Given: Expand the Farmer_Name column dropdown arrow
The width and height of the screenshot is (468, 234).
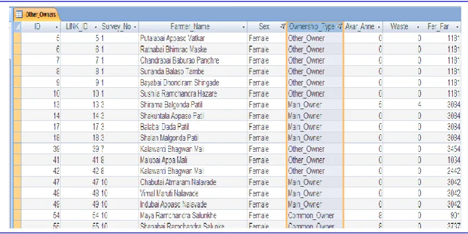Looking at the screenshot, I should click(x=243, y=27).
